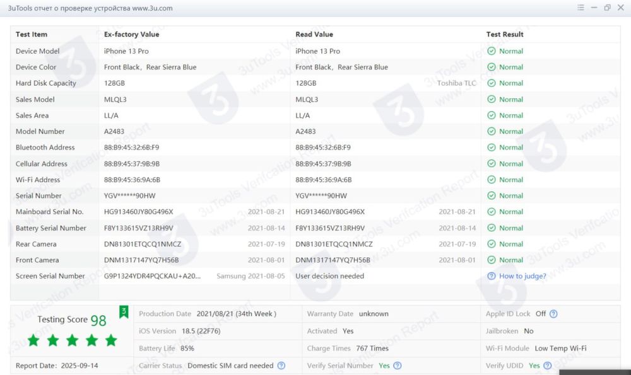
Task: Click the Normal check icon for Device Model
Action: click(492, 51)
